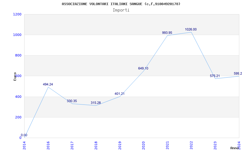Click the 200 y-axis value
Screen dimensions: 242x151
[x=18, y=117]
